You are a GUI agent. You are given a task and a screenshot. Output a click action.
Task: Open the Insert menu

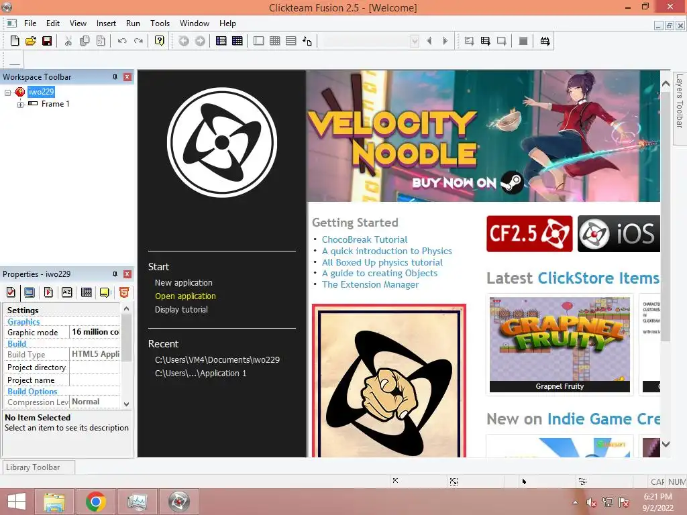pos(106,23)
